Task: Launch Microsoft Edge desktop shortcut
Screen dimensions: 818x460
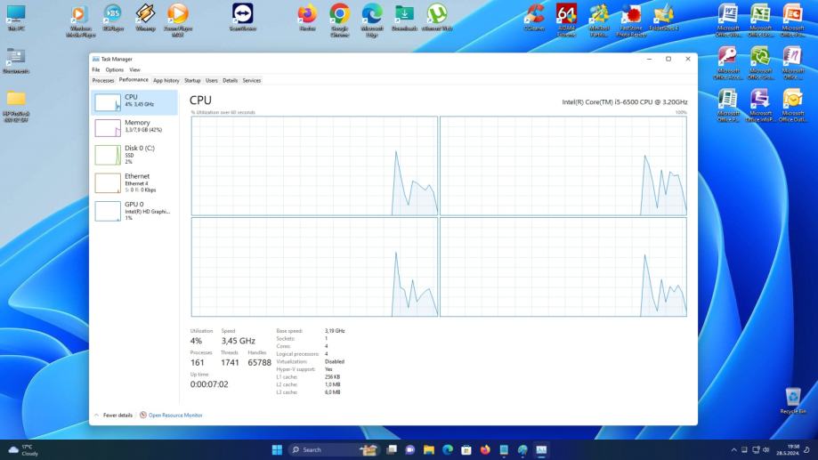Action: click(x=372, y=20)
